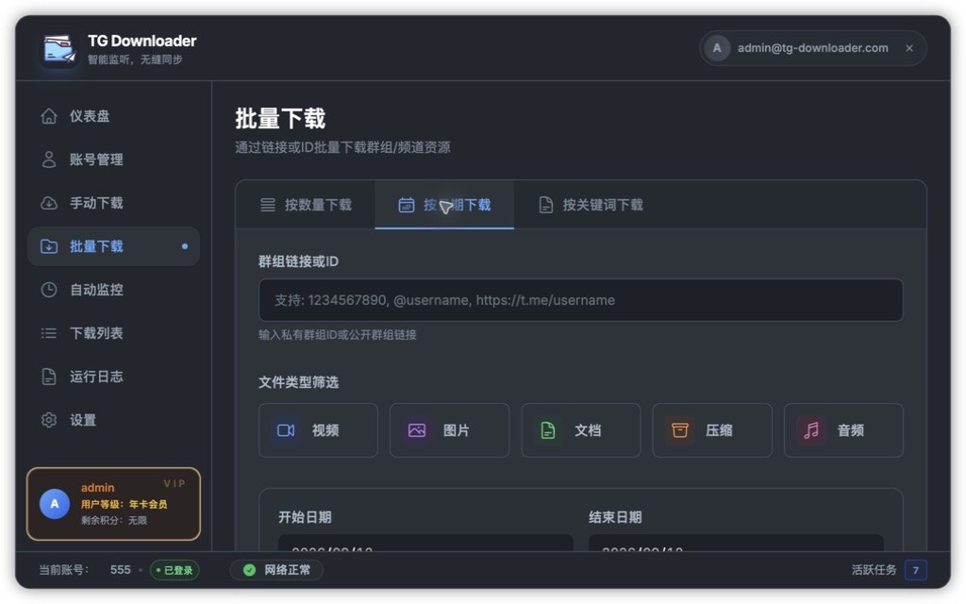The width and height of the screenshot is (966, 604).
Task: Click the cloud download icon beside 手动下载
Action: [x=49, y=203]
